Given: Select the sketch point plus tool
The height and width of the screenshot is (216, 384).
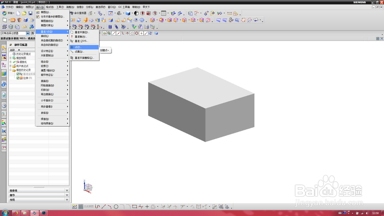Looking at the screenshot, I should (147, 207).
